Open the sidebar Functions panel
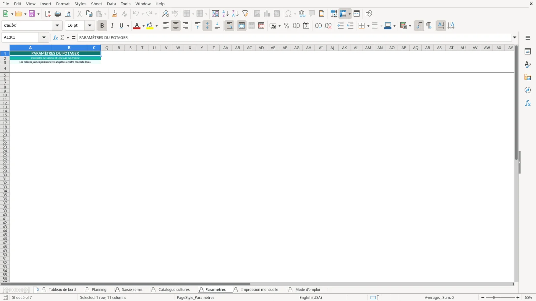The width and height of the screenshot is (536, 301). click(528, 103)
